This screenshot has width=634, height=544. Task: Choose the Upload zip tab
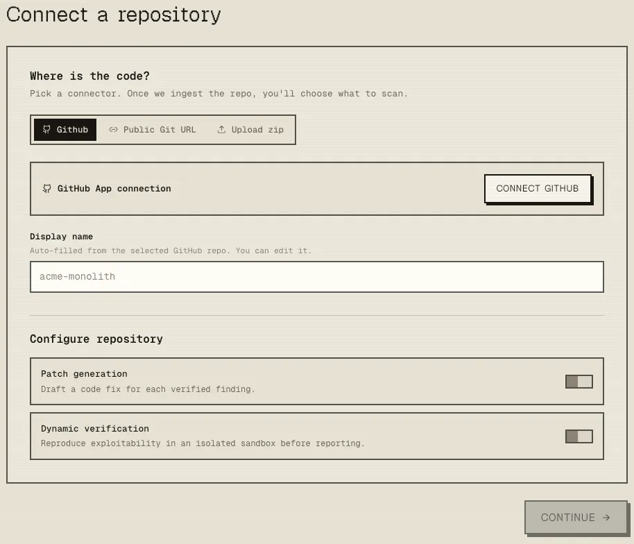250,130
